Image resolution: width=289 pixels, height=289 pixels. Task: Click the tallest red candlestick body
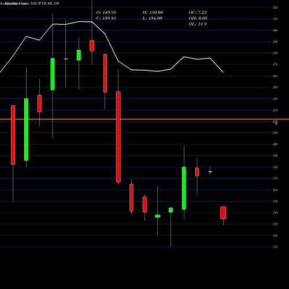[118, 137]
